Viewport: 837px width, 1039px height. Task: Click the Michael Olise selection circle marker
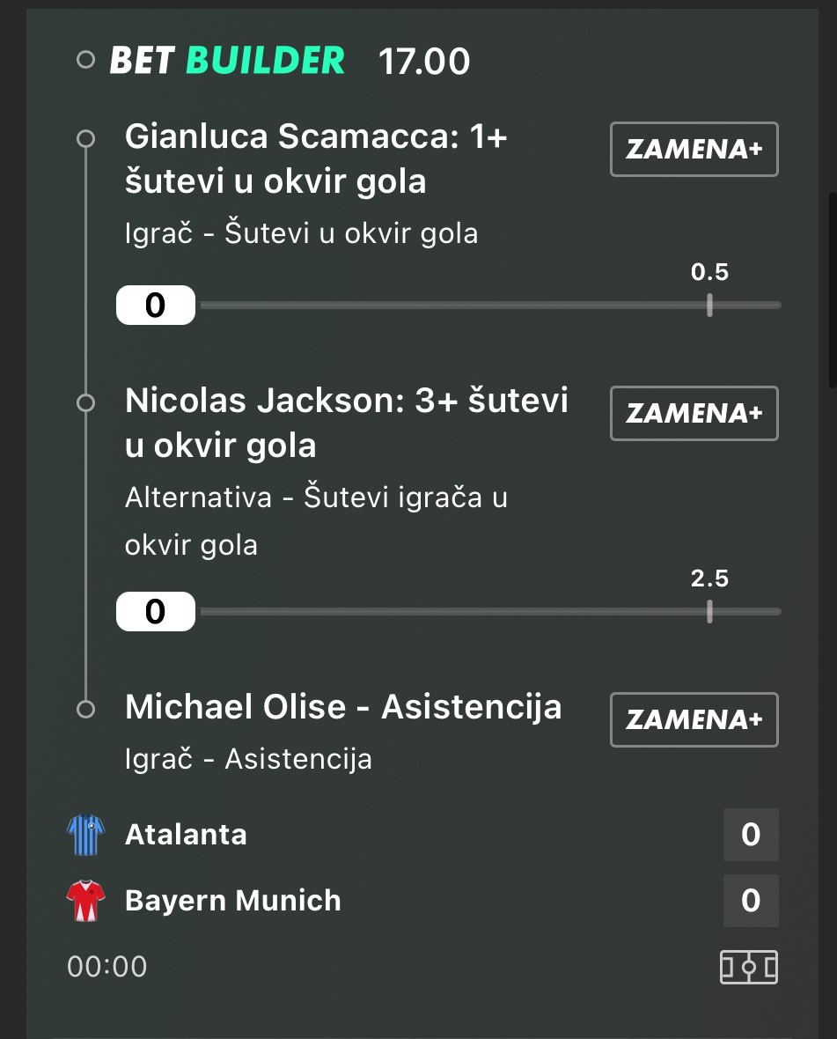[x=85, y=709]
